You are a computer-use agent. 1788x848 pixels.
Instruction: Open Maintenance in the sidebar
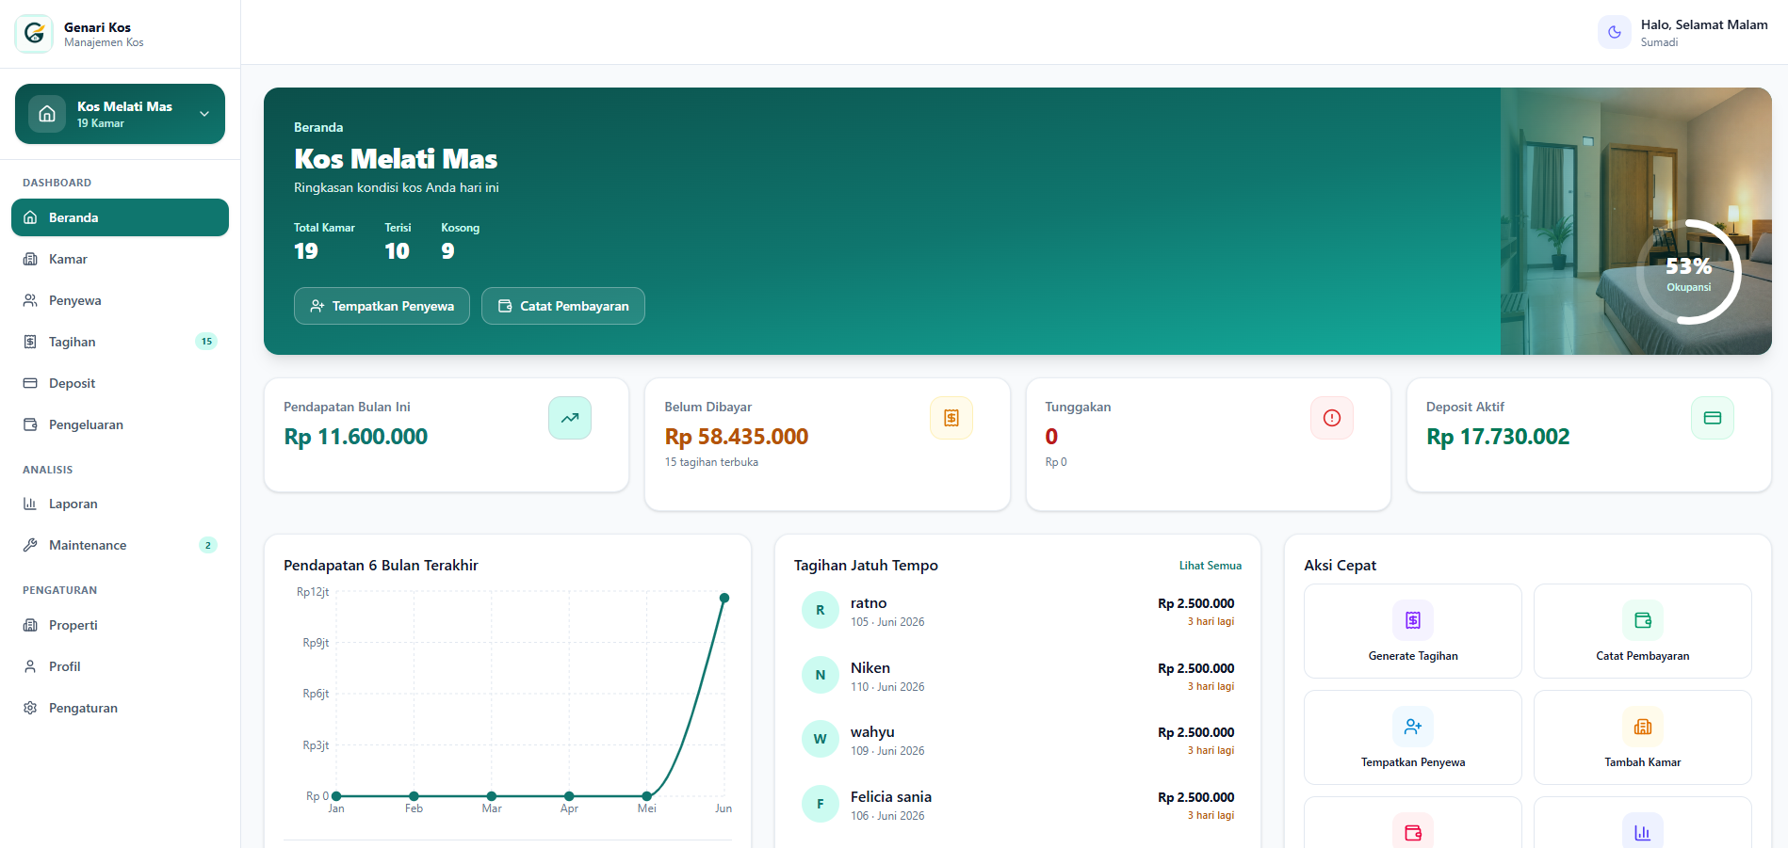120,545
